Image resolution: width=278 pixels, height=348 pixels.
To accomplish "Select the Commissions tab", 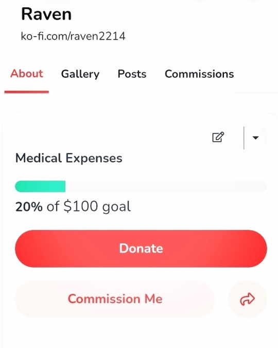I will pos(199,74).
